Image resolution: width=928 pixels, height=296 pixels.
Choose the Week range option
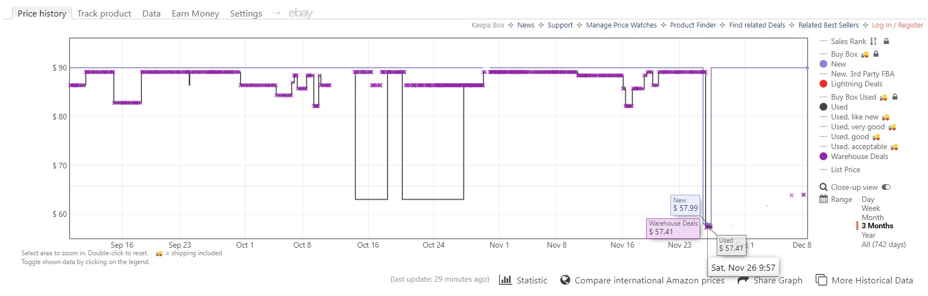871,209
